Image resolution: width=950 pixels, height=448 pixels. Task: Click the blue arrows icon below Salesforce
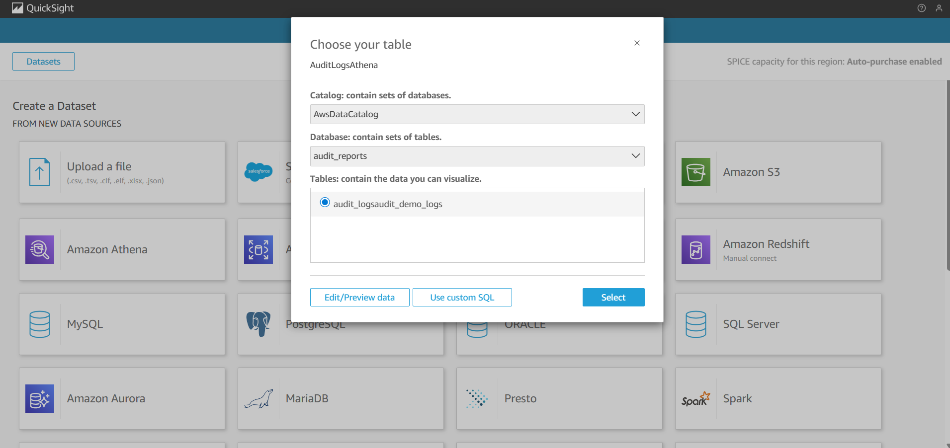259,249
